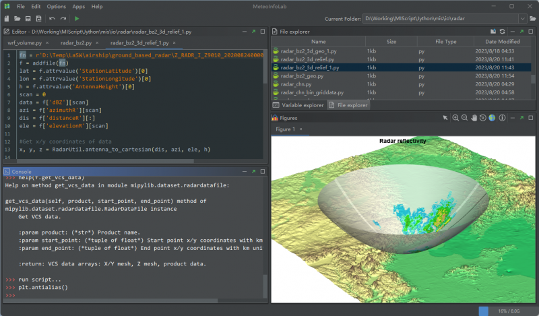This screenshot has width=539, height=316.
Task: Choose the pointer select tool in Figures
Action: 445,118
